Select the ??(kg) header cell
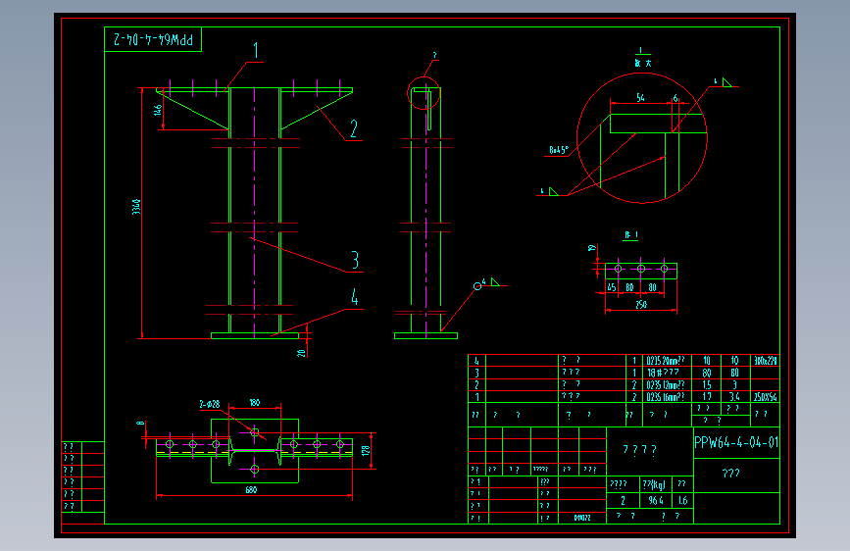 point(654,483)
